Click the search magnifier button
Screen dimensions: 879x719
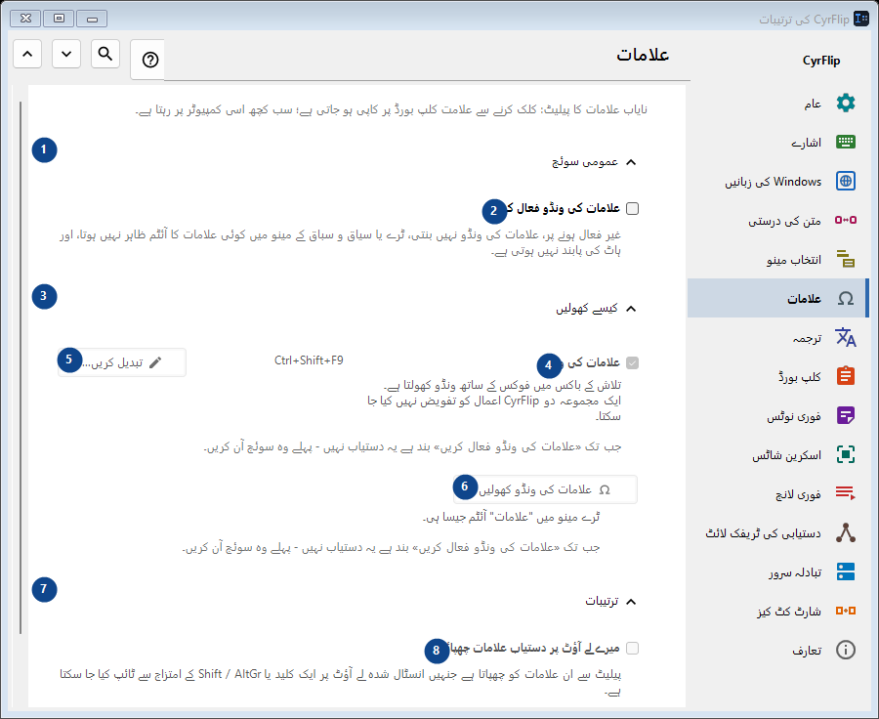click(x=105, y=54)
